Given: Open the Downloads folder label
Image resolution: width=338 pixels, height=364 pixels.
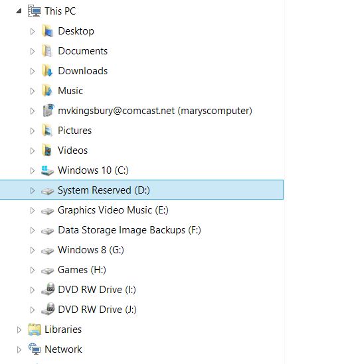Looking at the screenshot, I should [83, 71].
